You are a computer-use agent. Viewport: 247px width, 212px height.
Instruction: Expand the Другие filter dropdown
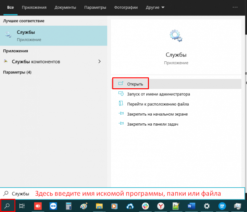click(155, 7)
